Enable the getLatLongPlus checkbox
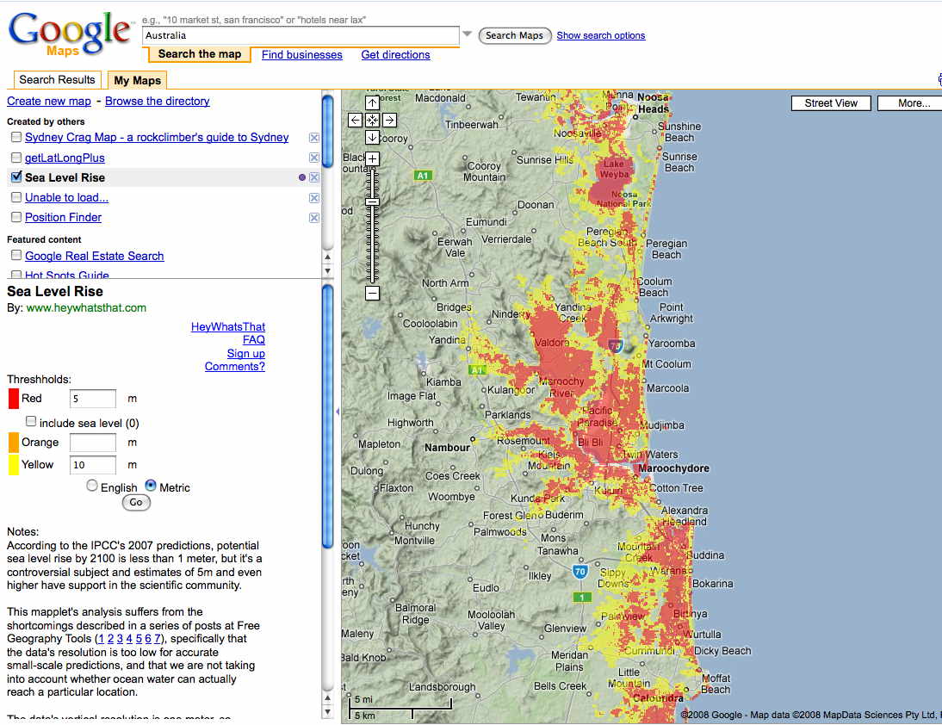 click(16, 158)
